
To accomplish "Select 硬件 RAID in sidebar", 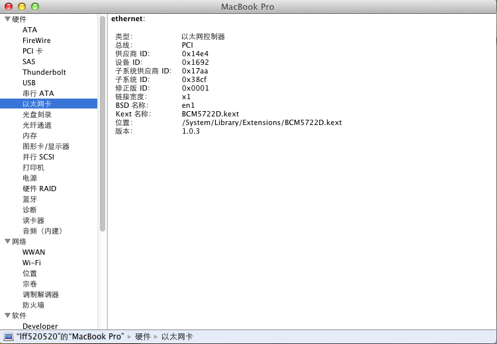I will (39, 189).
